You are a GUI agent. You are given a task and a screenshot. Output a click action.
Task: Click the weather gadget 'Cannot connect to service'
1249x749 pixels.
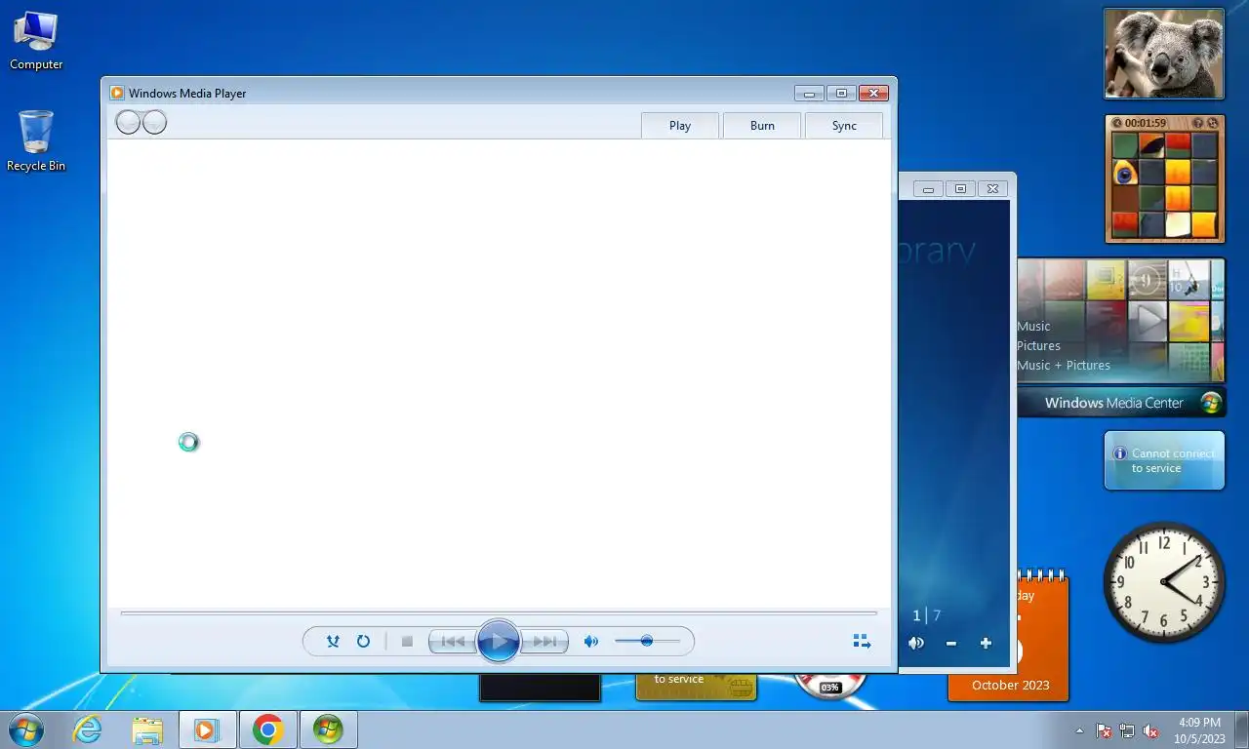pyautogui.click(x=1164, y=460)
